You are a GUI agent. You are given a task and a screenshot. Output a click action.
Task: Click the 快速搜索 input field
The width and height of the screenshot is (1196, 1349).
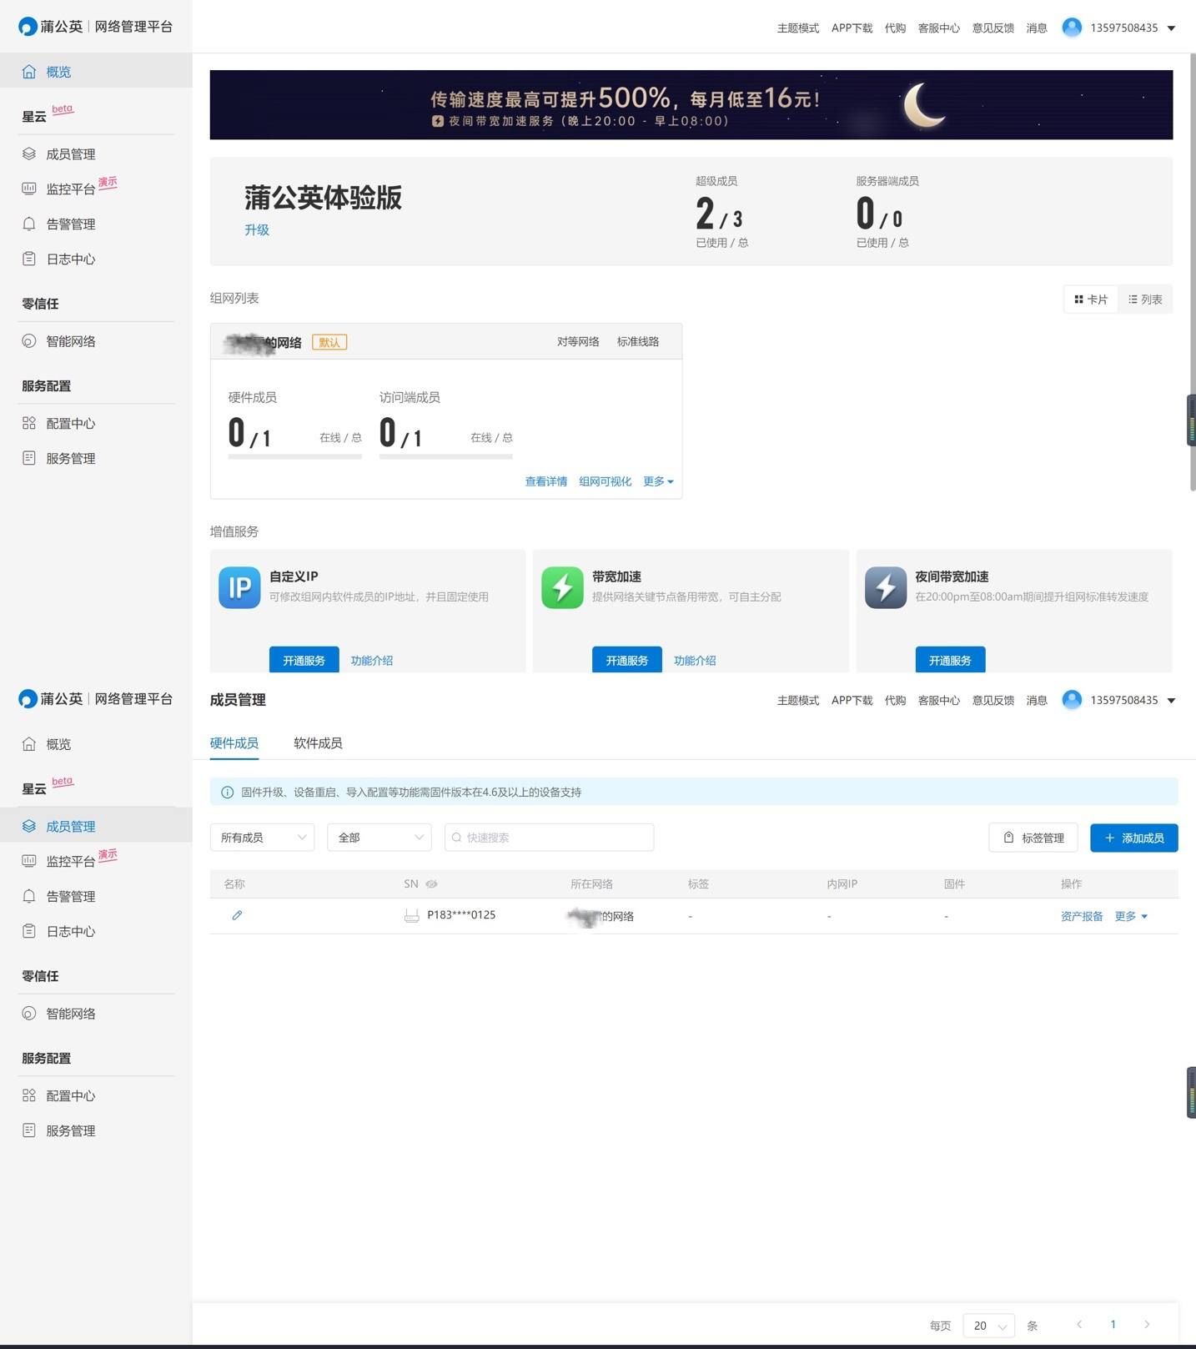[550, 838]
